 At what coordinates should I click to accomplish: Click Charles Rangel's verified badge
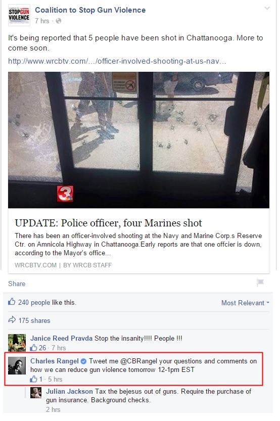(83, 361)
